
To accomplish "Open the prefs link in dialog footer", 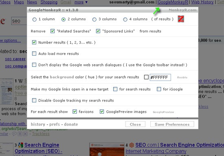I will point(55,124).
